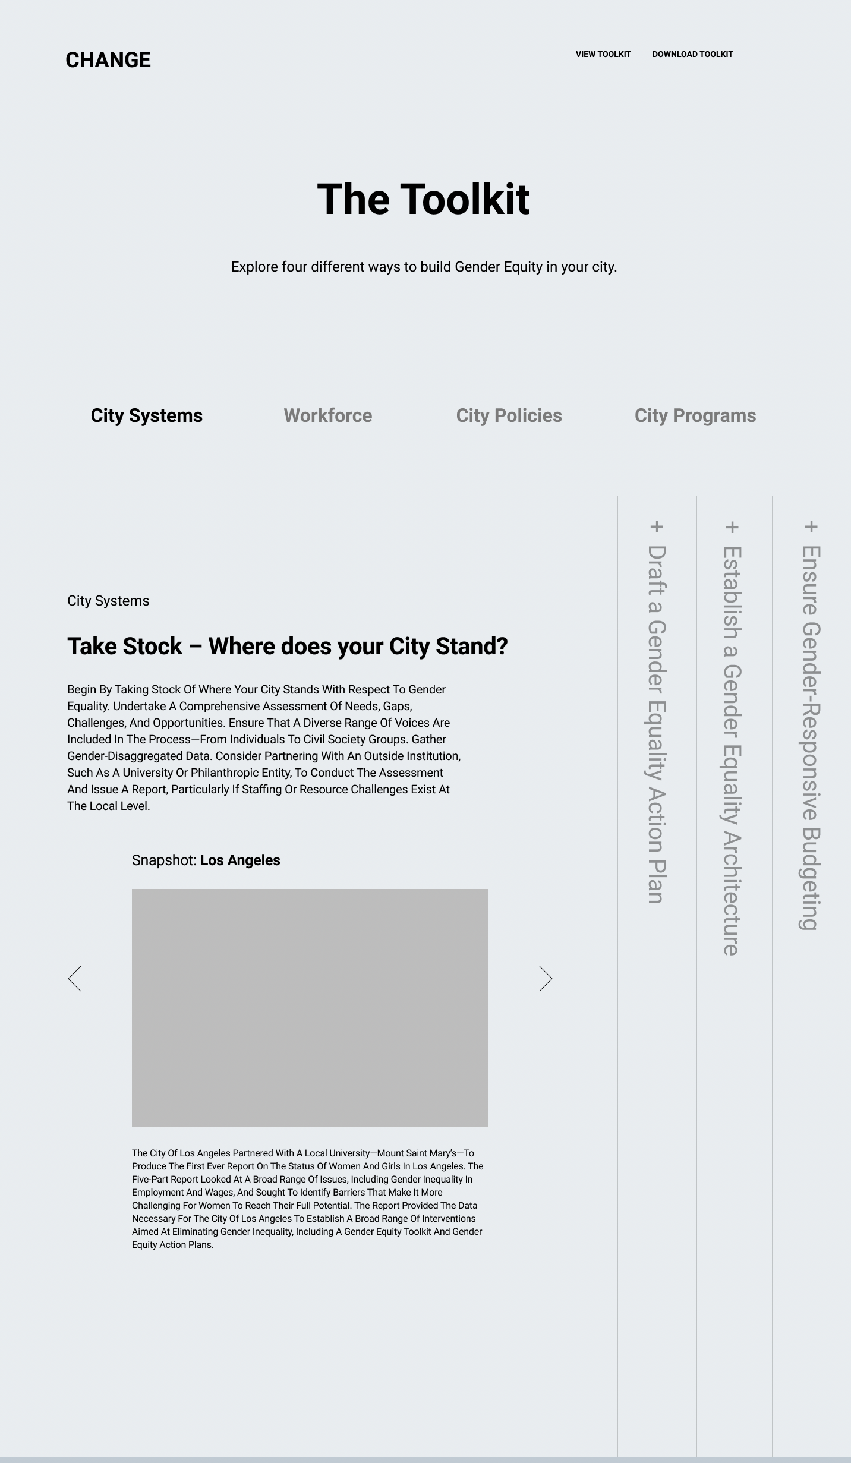Screen dimensions: 851x1463
Task: Switch to the City Programs tab
Action: point(695,415)
